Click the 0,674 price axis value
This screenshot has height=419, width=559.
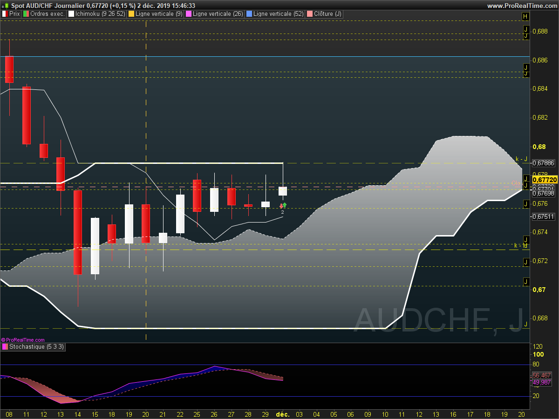[540, 232]
